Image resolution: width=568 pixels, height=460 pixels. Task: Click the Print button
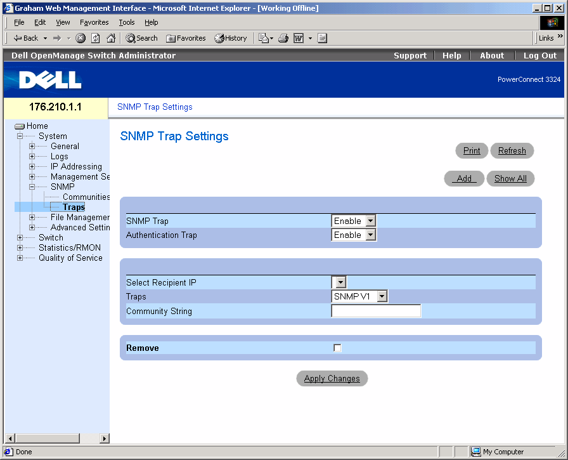pyautogui.click(x=472, y=151)
